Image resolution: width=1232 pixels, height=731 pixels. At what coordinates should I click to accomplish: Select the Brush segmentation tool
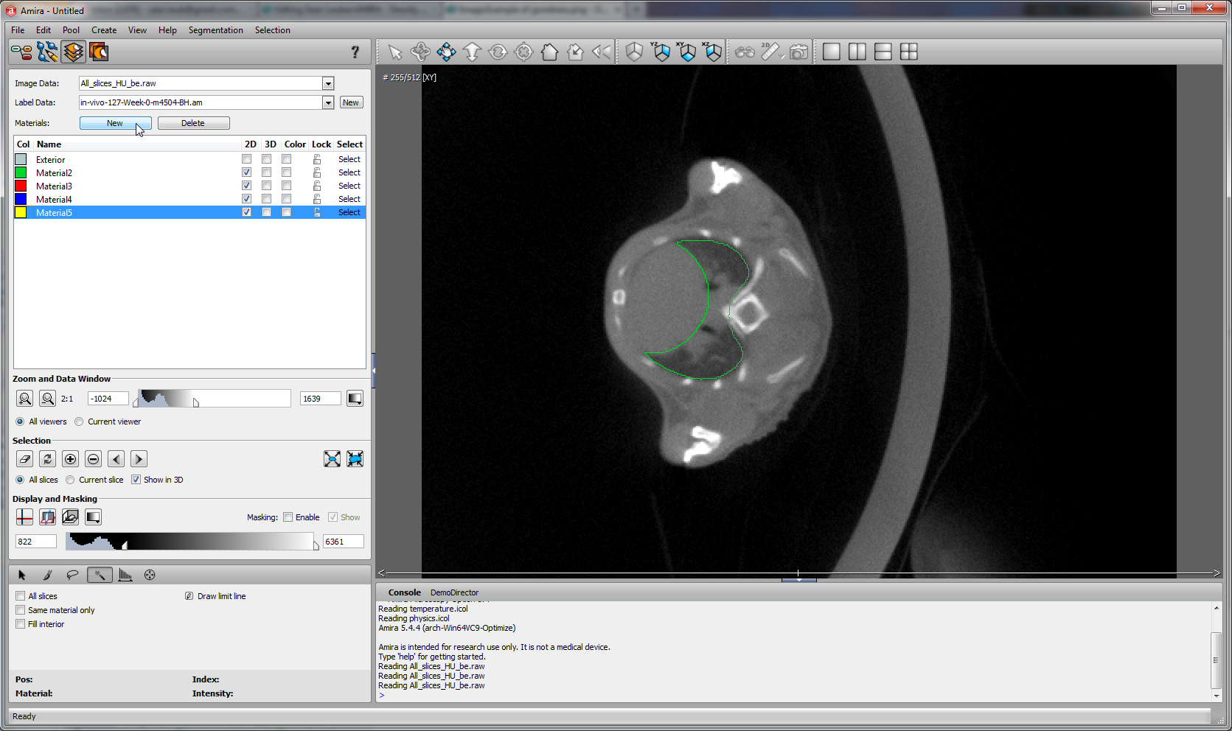coord(47,575)
